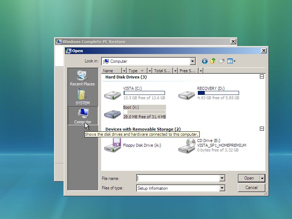The image size is (292, 219).
Task: Collapse the Hard Disk Drives group
Action: (x=261, y=77)
